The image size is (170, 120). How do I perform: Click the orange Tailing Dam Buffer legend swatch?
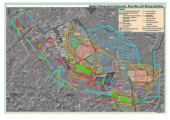[x=144, y=22]
